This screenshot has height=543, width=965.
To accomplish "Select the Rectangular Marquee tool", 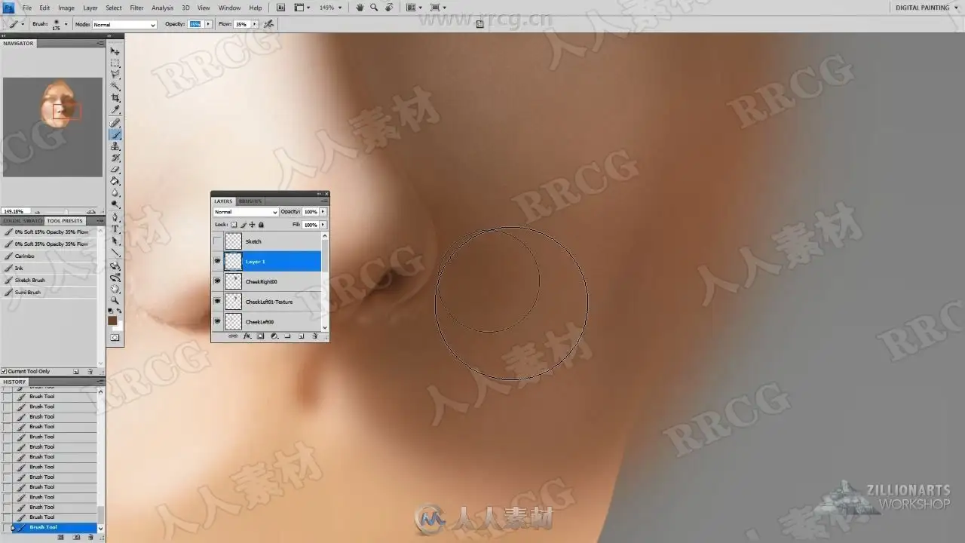I will pos(115,63).
